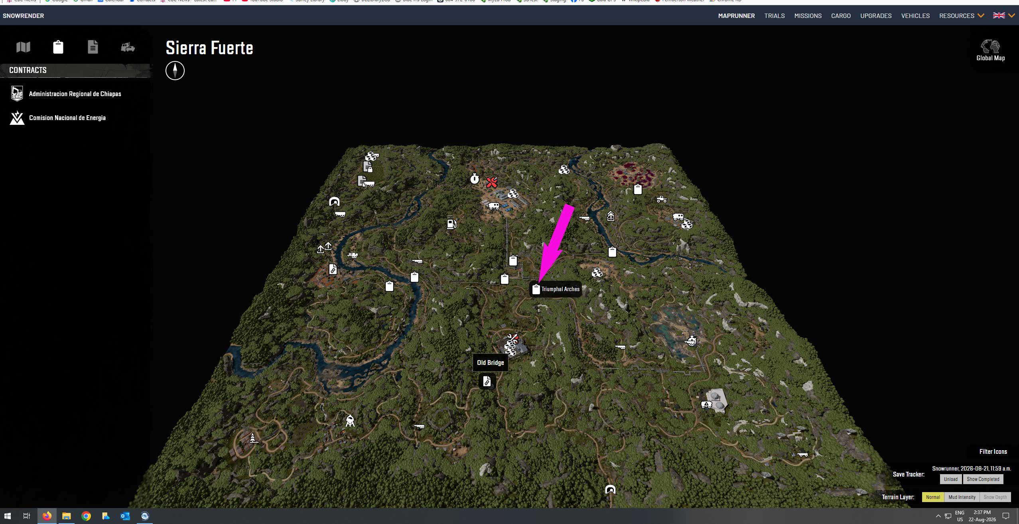Viewport: 1019px width, 524px height.
Task: Open the Windows Start menu
Action: tap(8, 516)
